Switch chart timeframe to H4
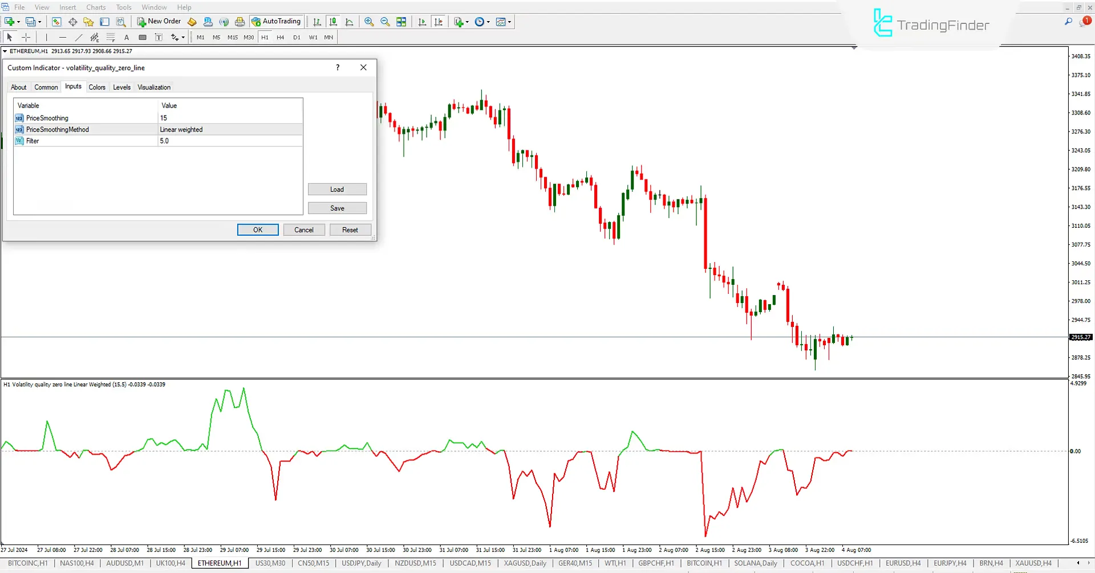1095x573 pixels. [x=280, y=37]
